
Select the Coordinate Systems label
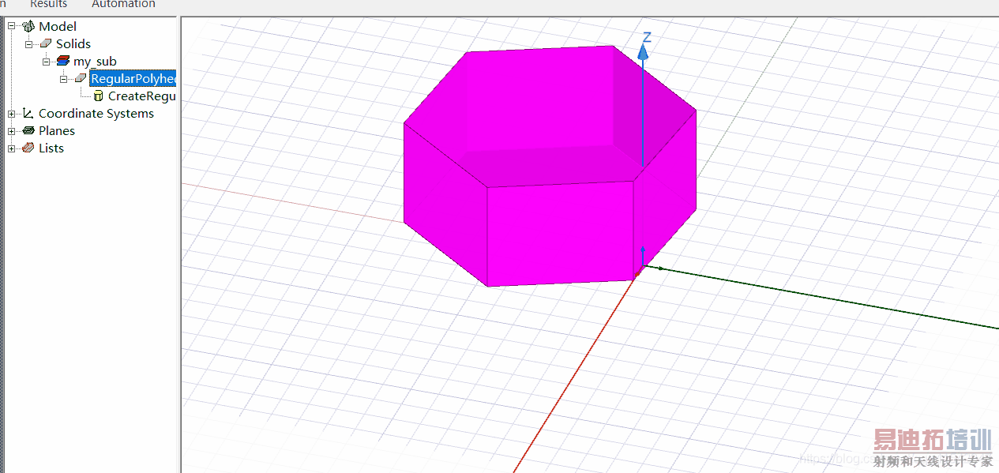tap(96, 113)
